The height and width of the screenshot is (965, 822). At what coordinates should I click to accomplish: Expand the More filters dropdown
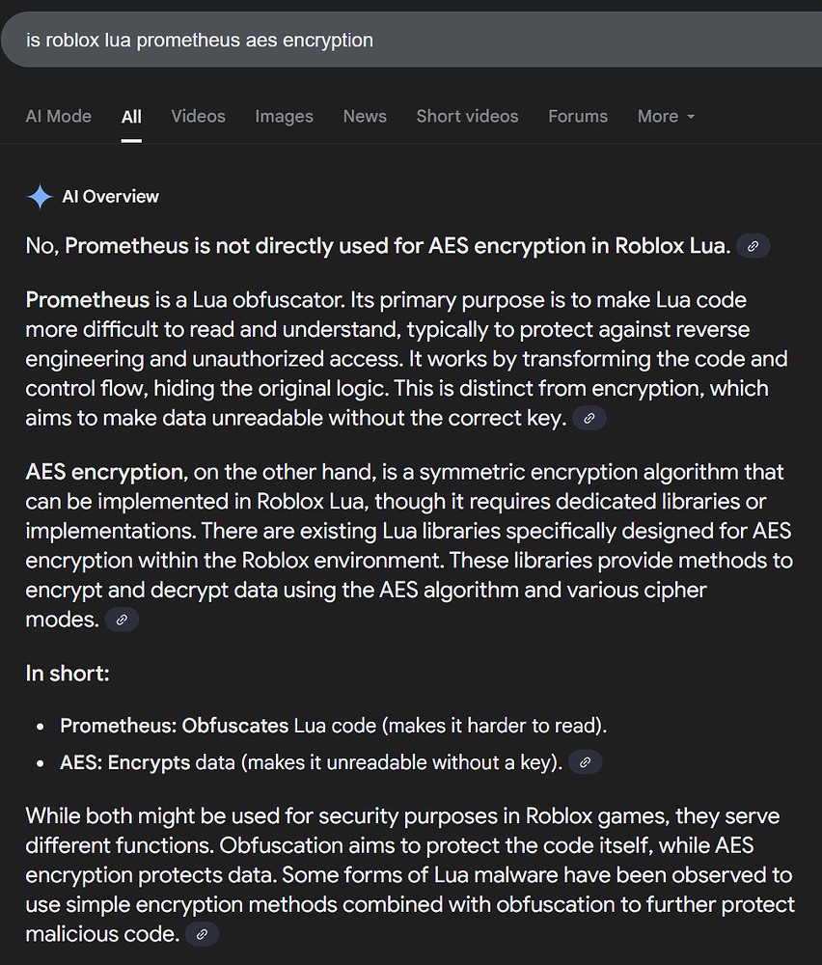click(666, 116)
